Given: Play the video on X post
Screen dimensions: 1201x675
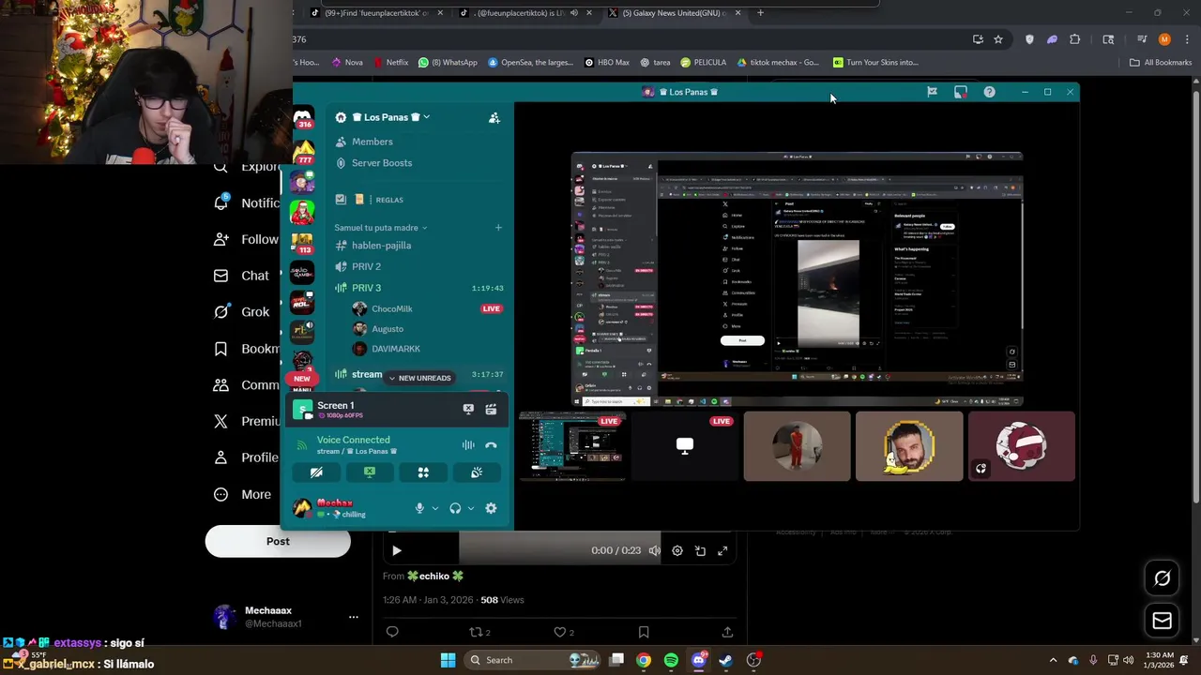Looking at the screenshot, I should pyautogui.click(x=396, y=551).
